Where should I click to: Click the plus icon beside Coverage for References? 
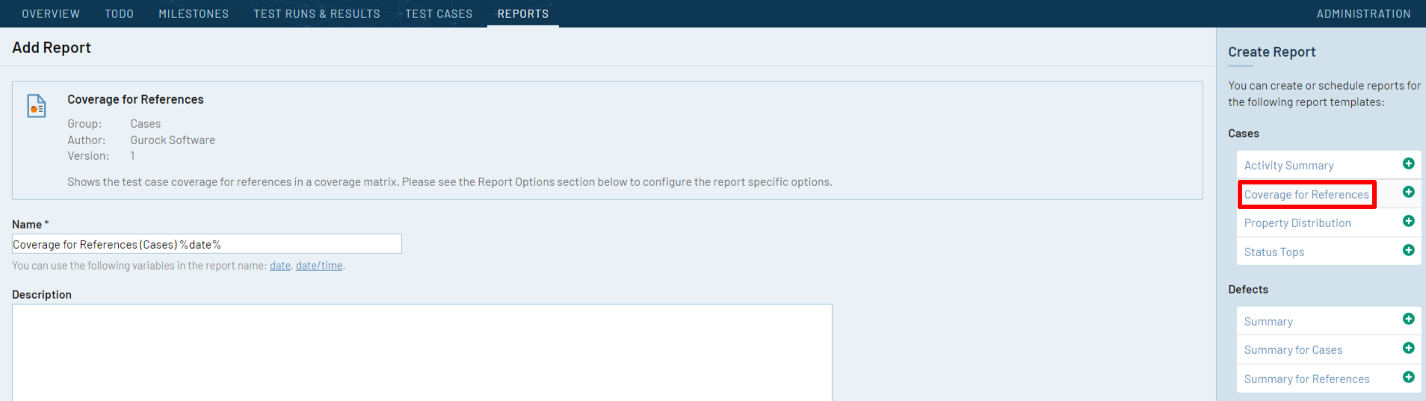(1408, 192)
